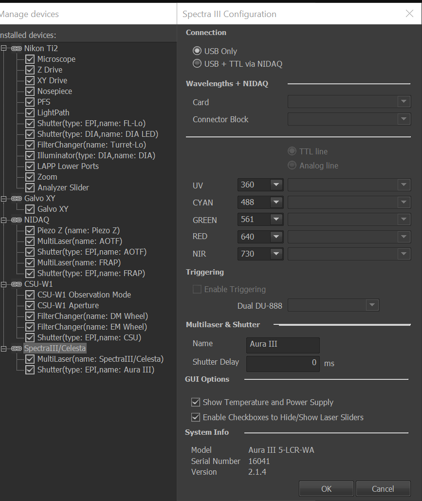This screenshot has width=422, height=501.
Task: Toggle Show Temperature and Power Supply
Action: point(196,402)
